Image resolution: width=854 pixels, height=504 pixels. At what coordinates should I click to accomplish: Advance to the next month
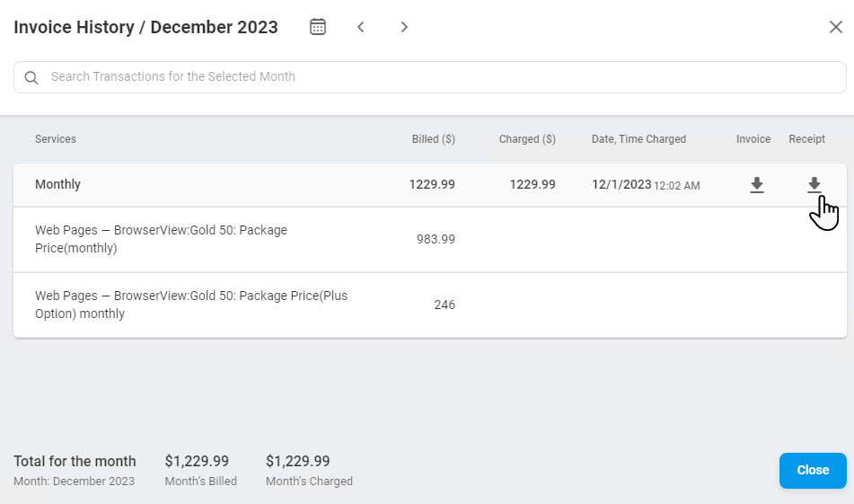pos(404,27)
